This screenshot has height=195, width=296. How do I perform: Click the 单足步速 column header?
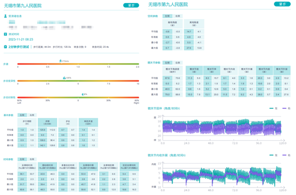click(88, 122)
